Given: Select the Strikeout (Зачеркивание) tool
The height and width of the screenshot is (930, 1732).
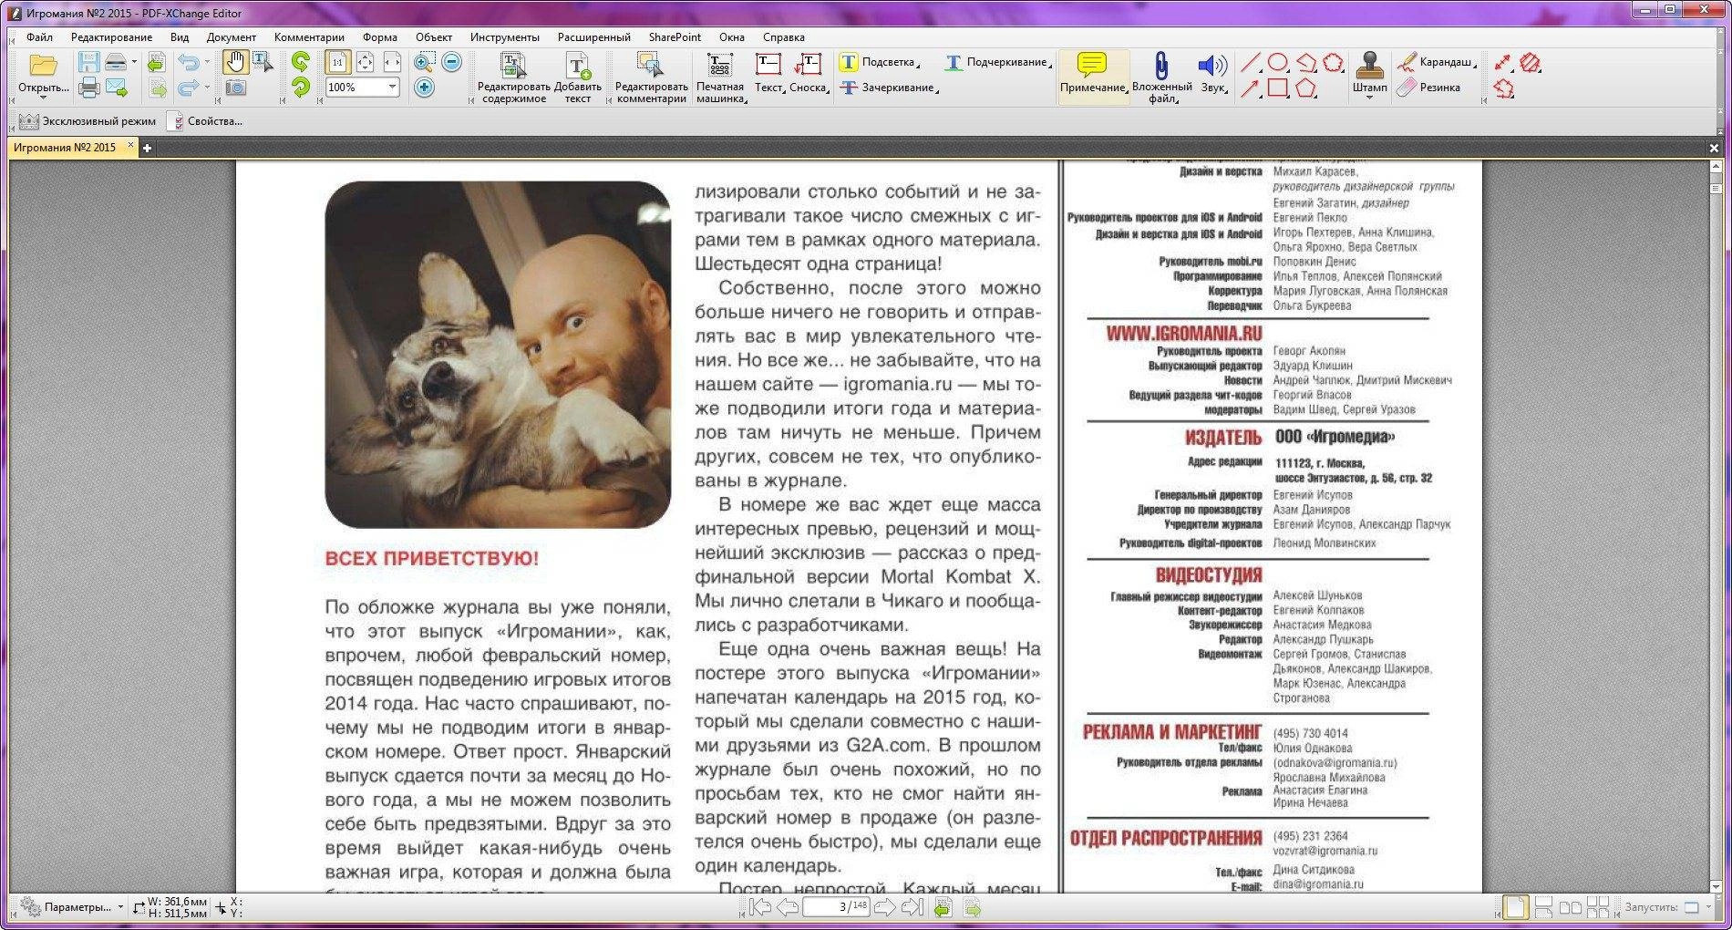Looking at the screenshot, I should (x=888, y=88).
